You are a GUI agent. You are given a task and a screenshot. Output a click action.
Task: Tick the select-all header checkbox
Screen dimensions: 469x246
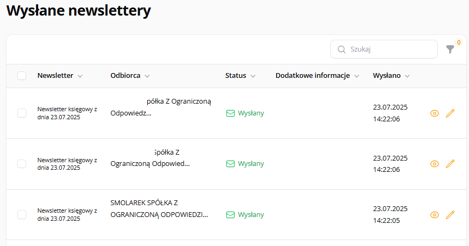click(x=22, y=76)
